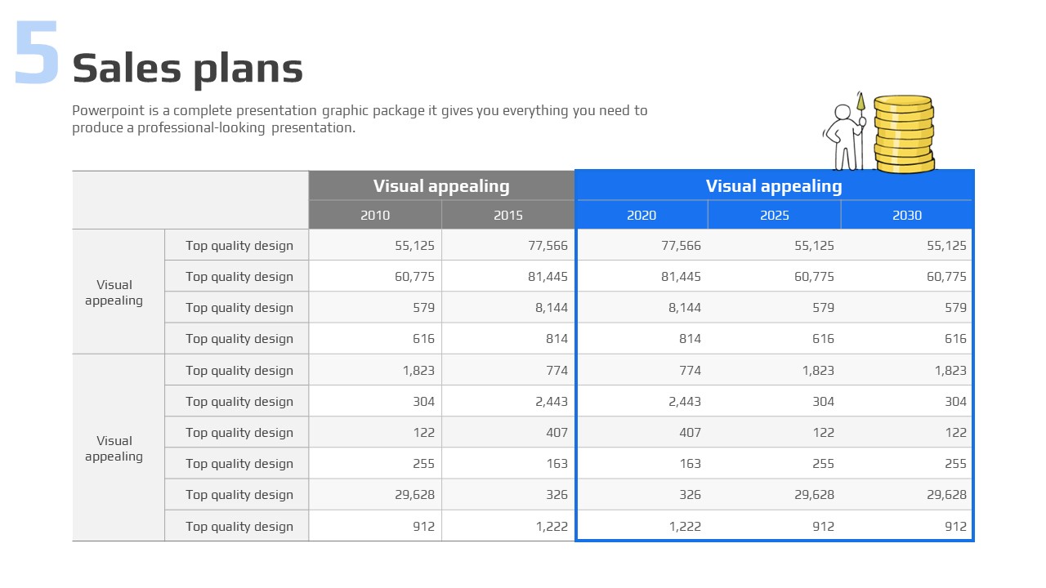Select the 2030 column header

pos(907,215)
